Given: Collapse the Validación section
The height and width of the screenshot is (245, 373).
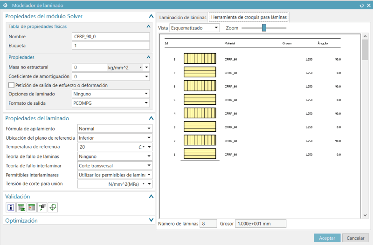Looking at the screenshot, I should (x=151, y=197).
